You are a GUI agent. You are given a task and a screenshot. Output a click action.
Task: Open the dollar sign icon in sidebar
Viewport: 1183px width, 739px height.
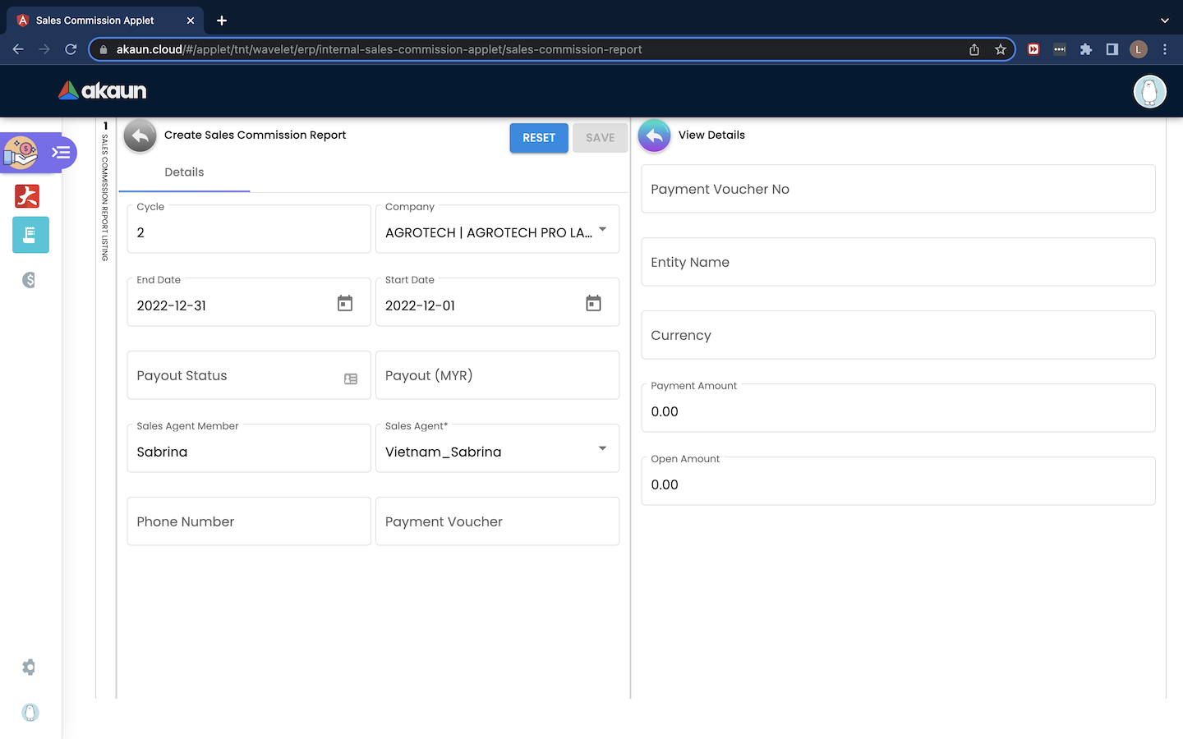[30, 280]
